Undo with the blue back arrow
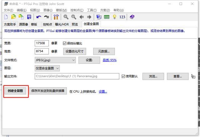This screenshot has height=137, width=200. coord(39,17)
